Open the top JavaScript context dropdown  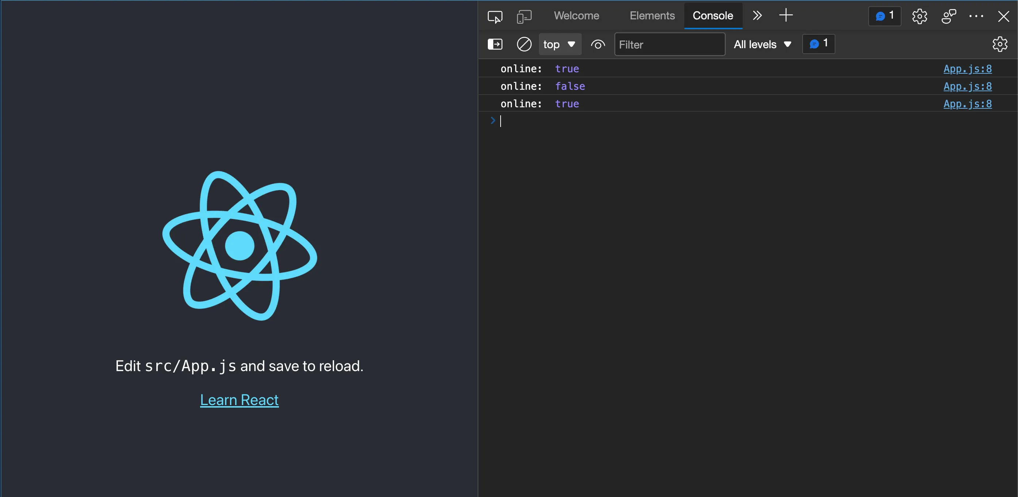pyautogui.click(x=559, y=44)
